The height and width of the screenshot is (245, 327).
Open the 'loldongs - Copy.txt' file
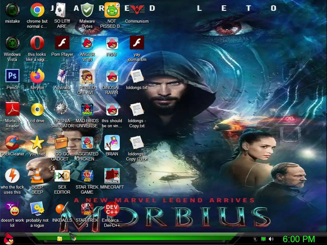(137, 109)
